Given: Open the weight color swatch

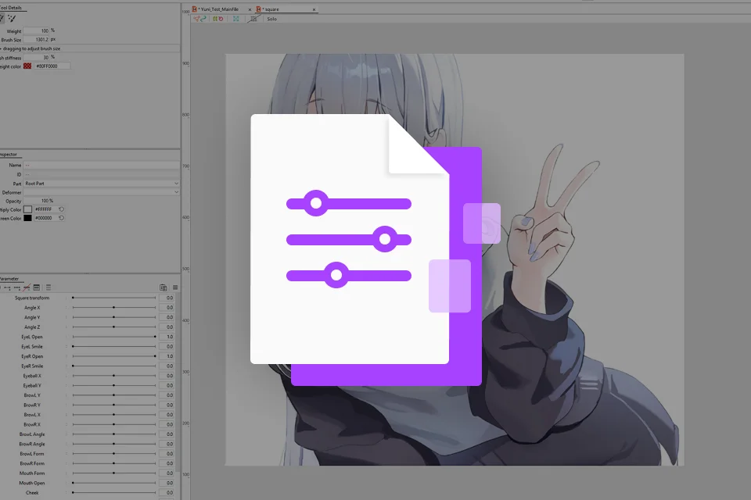Looking at the screenshot, I should point(27,66).
